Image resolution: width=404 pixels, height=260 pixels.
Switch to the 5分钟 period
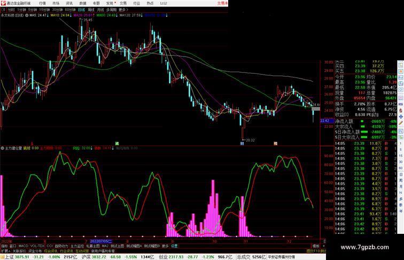(x=33, y=10)
